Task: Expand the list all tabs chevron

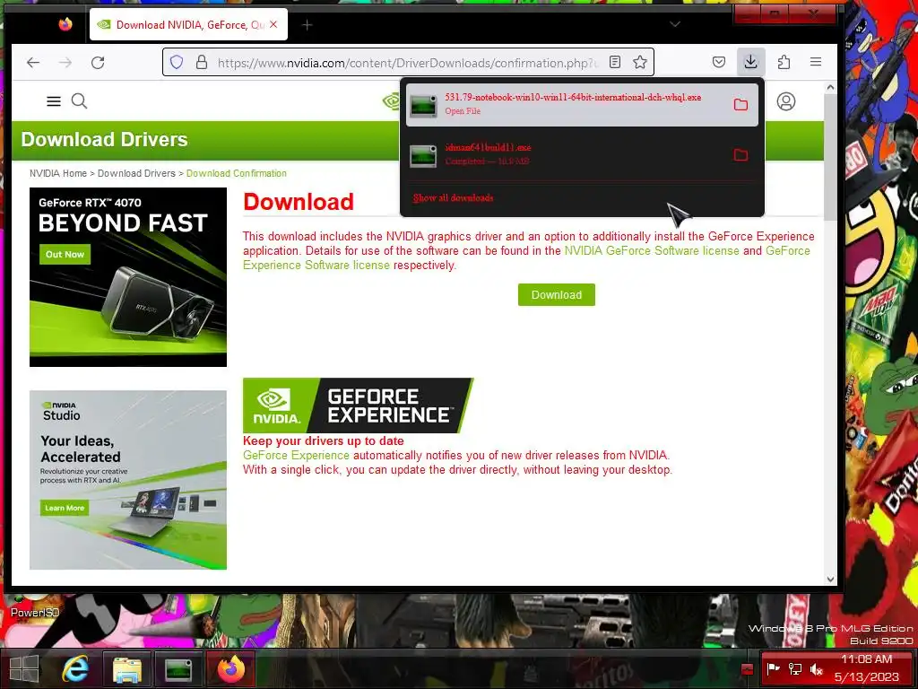Action: pos(675,24)
